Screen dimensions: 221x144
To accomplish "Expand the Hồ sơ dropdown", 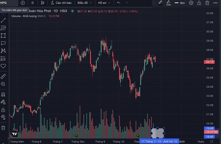I will (104, 3).
